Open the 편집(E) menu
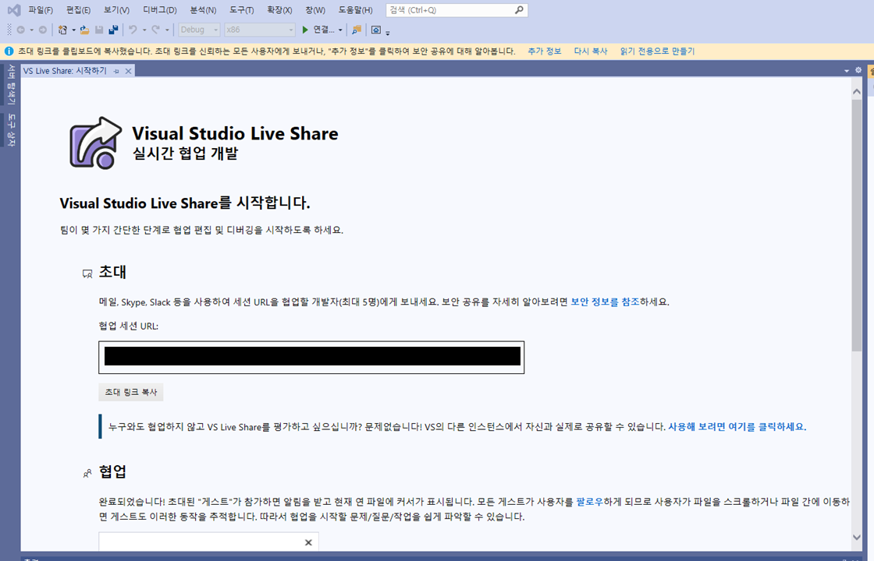 (78, 10)
